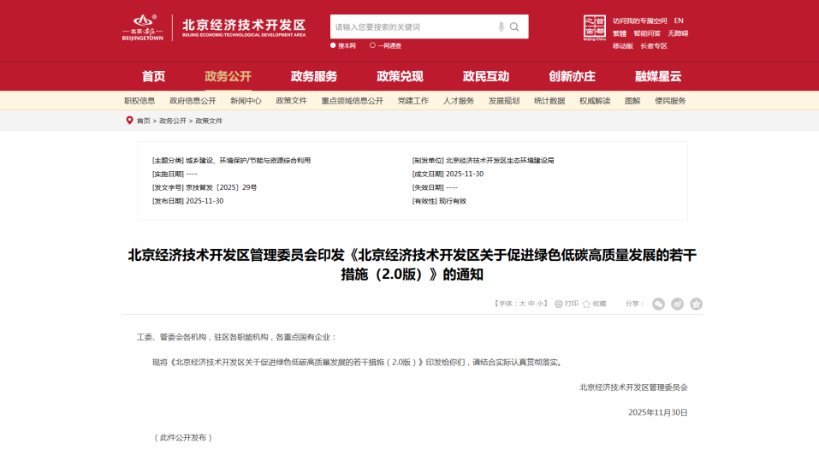Click the star favorite (收藏) icon
Screen dimensions: 819x461
[586, 304]
